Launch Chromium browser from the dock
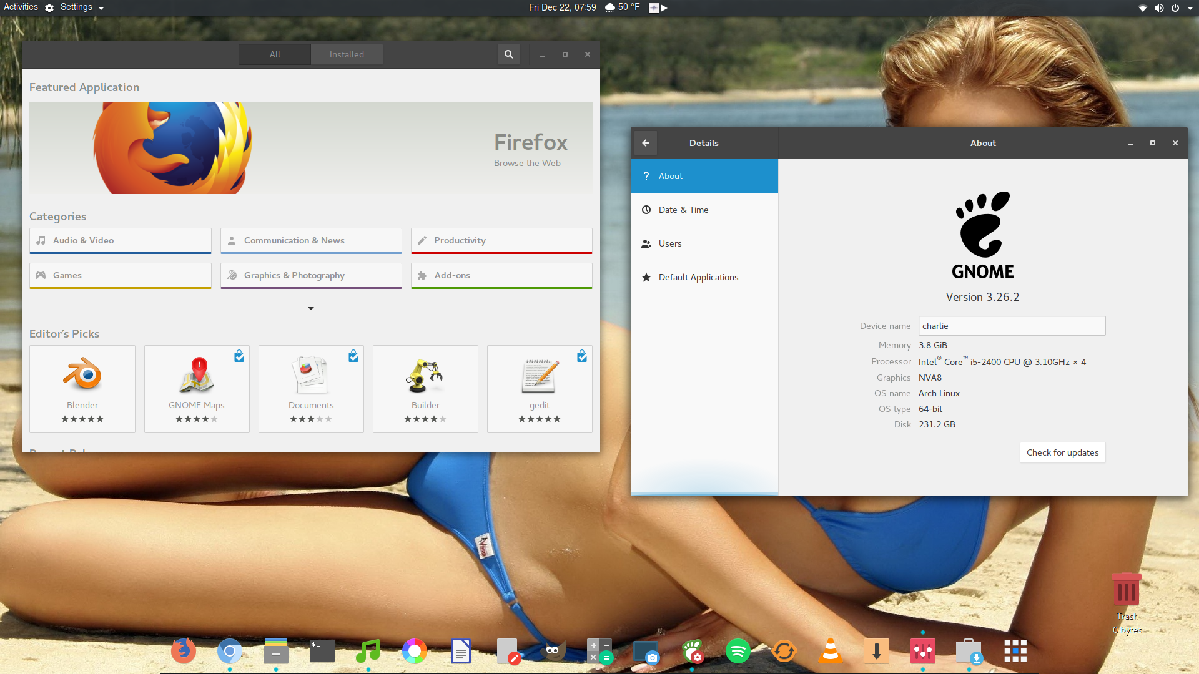1199x674 pixels. pyautogui.click(x=230, y=651)
